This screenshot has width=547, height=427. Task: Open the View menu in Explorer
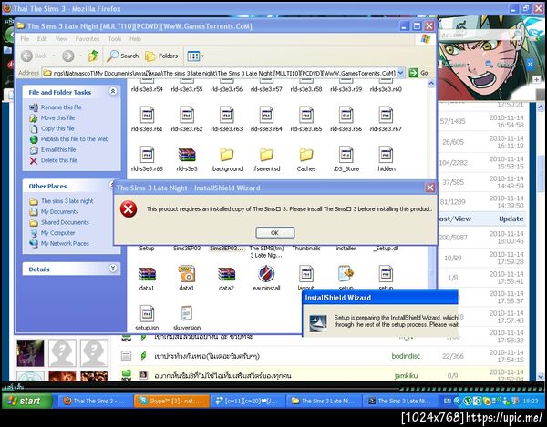click(x=61, y=39)
